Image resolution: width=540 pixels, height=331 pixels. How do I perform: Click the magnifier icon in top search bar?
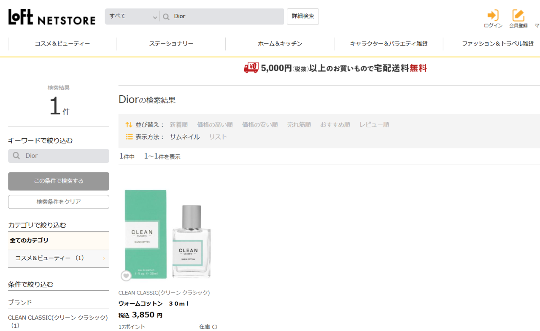point(166,16)
